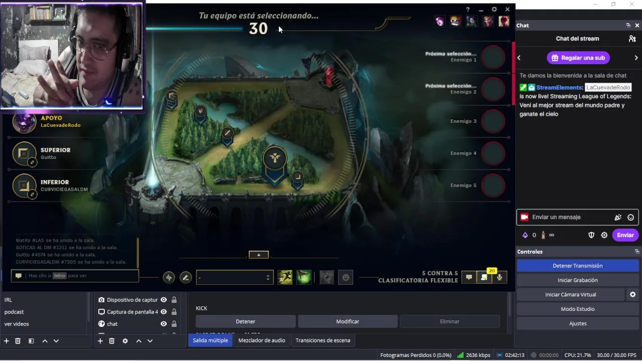Click Iniciar Cámara Virtual button
The width and height of the screenshot is (642, 361).
point(571,294)
